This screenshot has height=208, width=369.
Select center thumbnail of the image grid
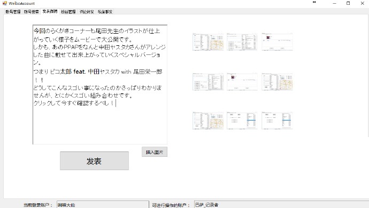242,82
